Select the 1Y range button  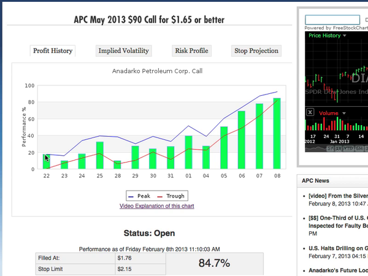click(x=338, y=148)
